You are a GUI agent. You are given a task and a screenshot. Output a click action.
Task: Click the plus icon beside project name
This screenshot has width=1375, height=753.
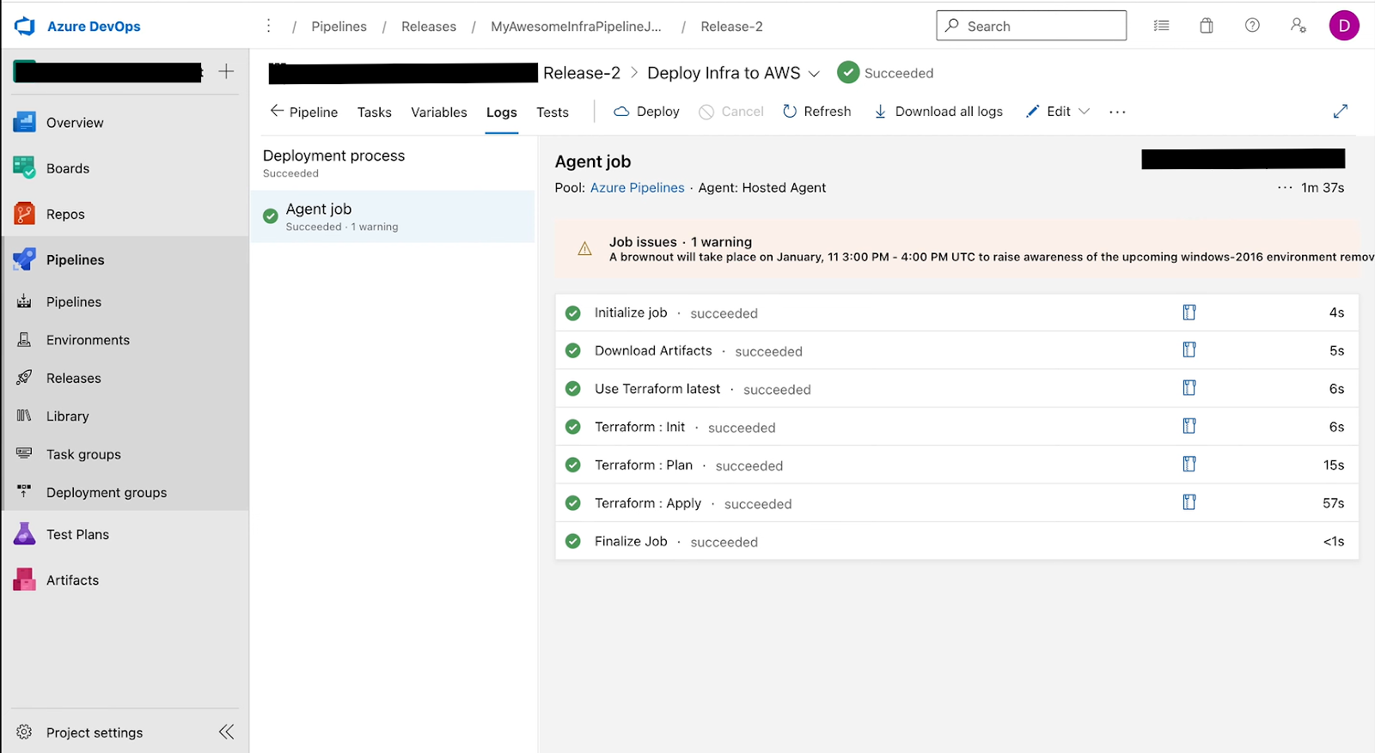226,71
